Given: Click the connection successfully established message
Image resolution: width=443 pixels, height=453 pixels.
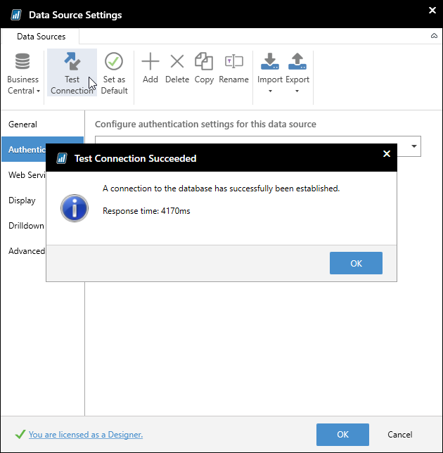Looking at the screenshot, I should tap(221, 189).
